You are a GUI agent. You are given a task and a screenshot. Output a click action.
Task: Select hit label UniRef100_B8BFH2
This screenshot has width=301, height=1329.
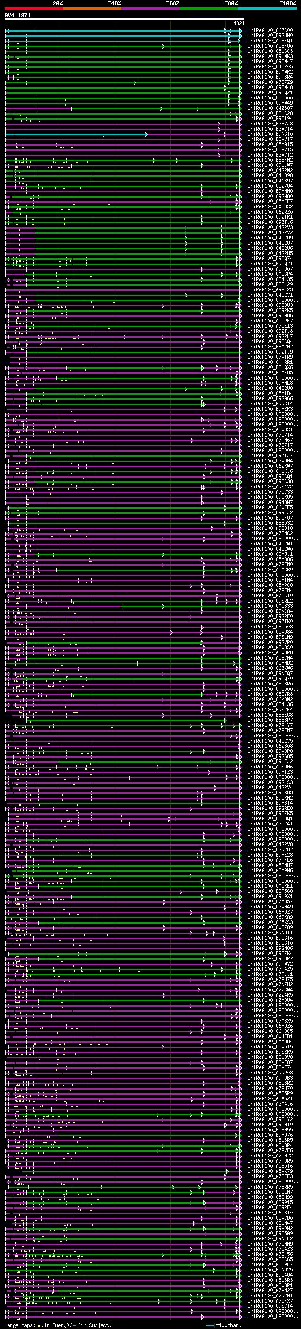[x=270, y=160]
